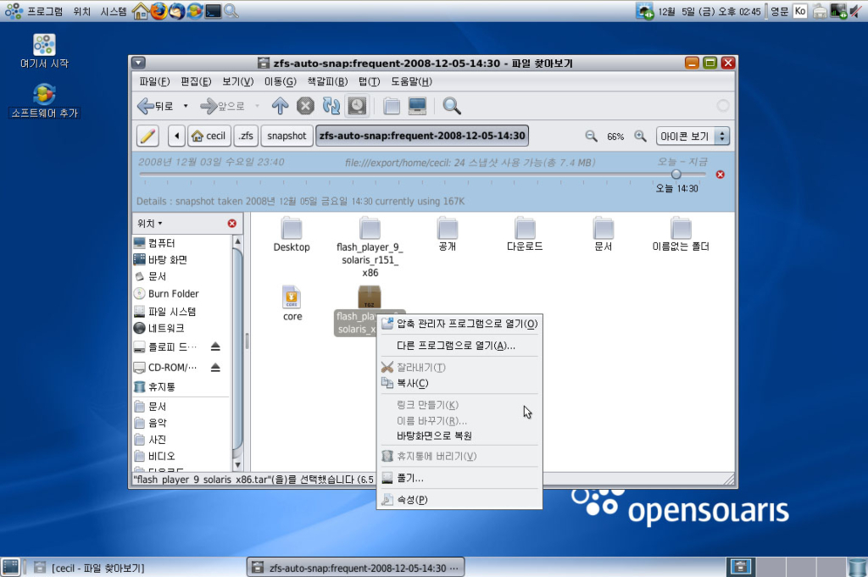
Task: Reset zoom via 66% label
Action: (615, 136)
